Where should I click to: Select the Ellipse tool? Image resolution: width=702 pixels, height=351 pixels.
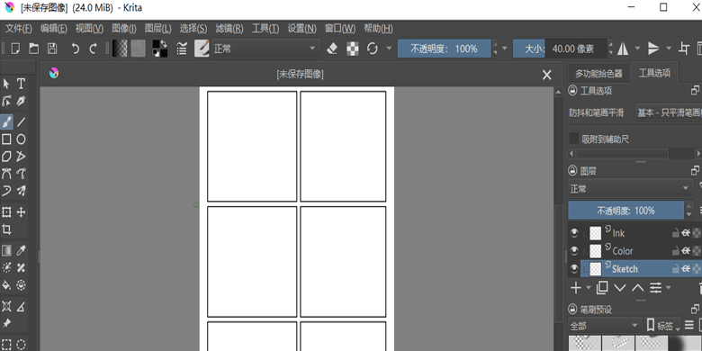pyautogui.click(x=21, y=139)
